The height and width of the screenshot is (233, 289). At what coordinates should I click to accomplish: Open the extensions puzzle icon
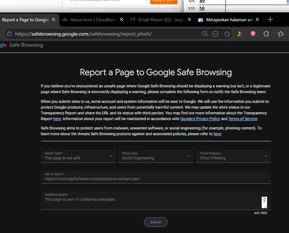pyautogui.click(x=266, y=34)
